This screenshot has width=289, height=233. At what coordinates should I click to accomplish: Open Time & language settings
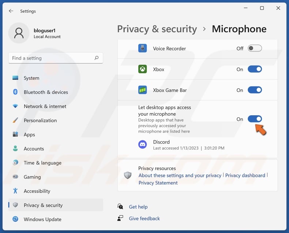tap(56, 163)
